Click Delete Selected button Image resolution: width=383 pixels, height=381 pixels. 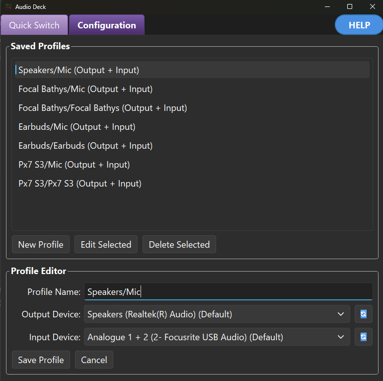tap(179, 244)
